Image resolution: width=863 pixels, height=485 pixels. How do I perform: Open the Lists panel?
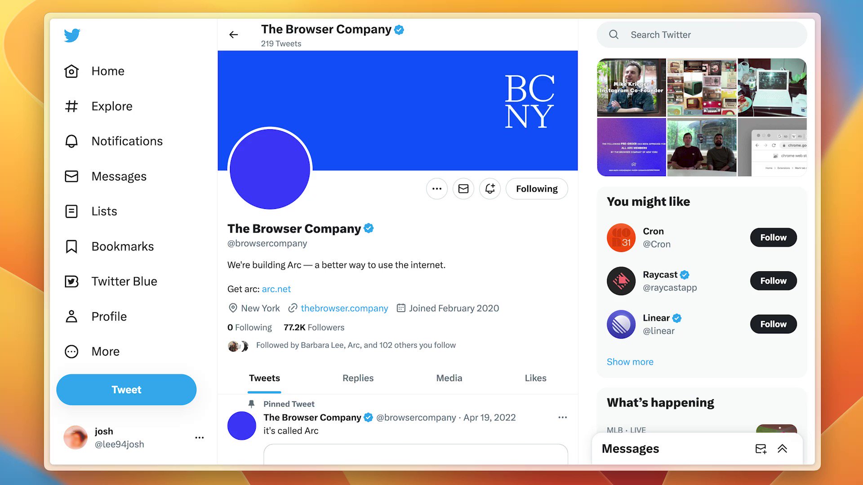pyautogui.click(x=104, y=211)
